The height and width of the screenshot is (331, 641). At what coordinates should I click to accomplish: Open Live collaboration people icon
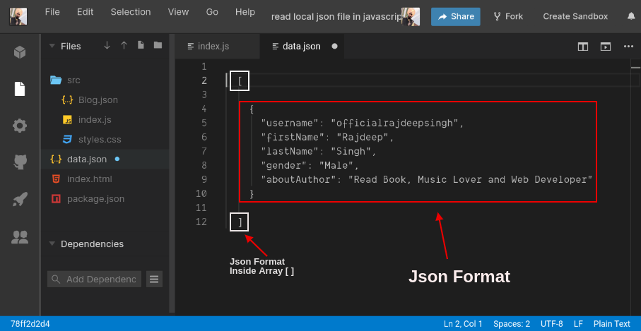tap(20, 237)
